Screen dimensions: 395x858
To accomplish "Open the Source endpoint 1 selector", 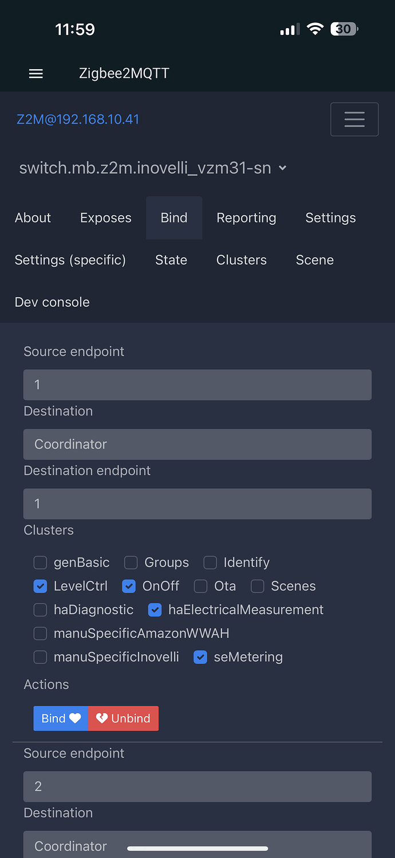I will (197, 385).
